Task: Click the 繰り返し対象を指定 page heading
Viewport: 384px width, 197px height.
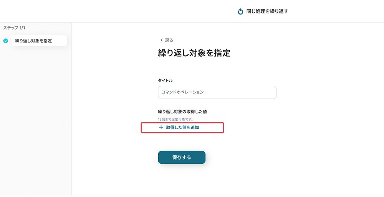Action: pos(194,53)
